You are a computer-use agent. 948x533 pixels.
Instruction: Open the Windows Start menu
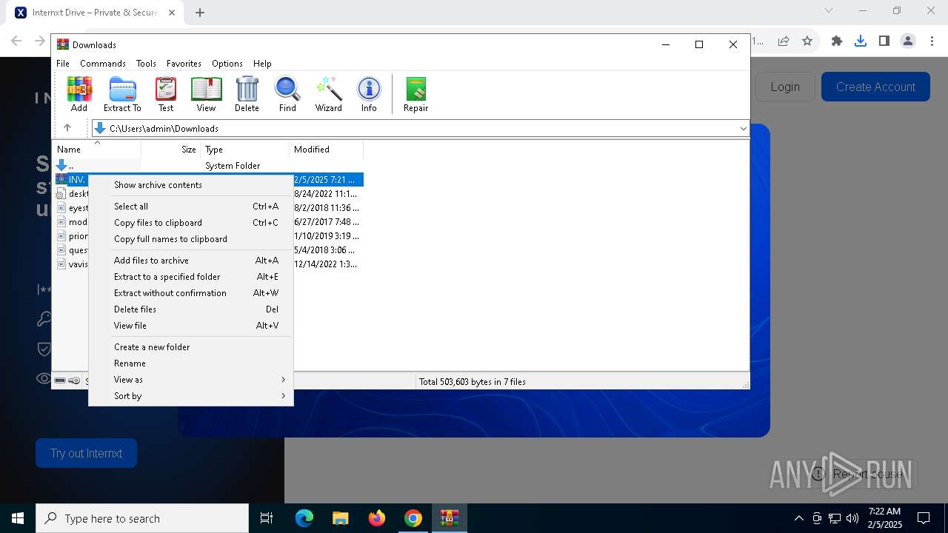click(18, 518)
